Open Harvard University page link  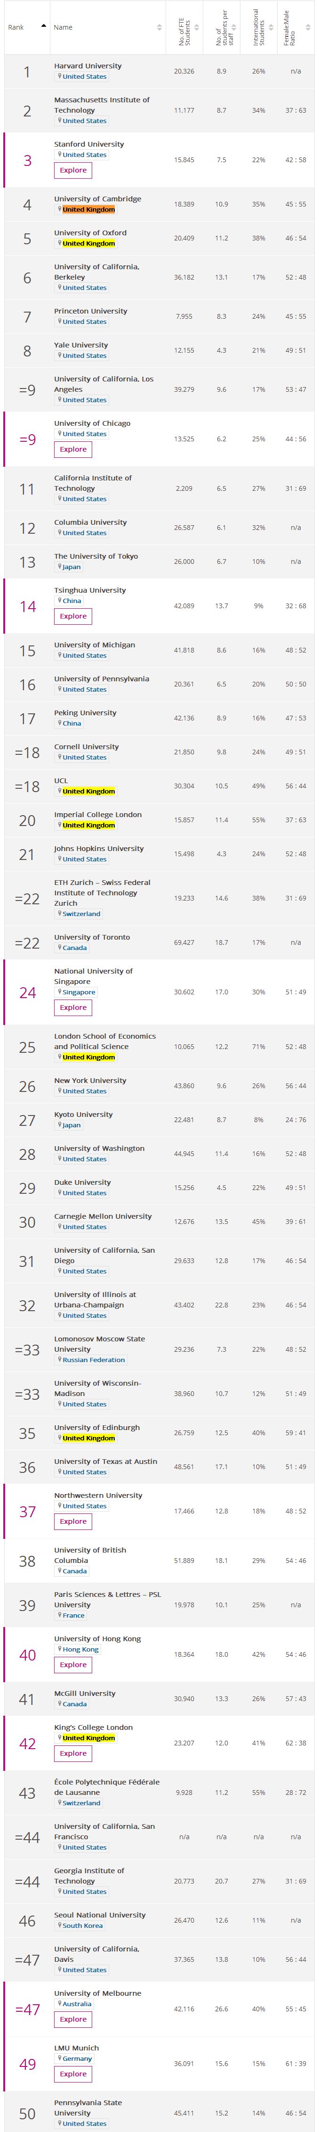click(88, 66)
